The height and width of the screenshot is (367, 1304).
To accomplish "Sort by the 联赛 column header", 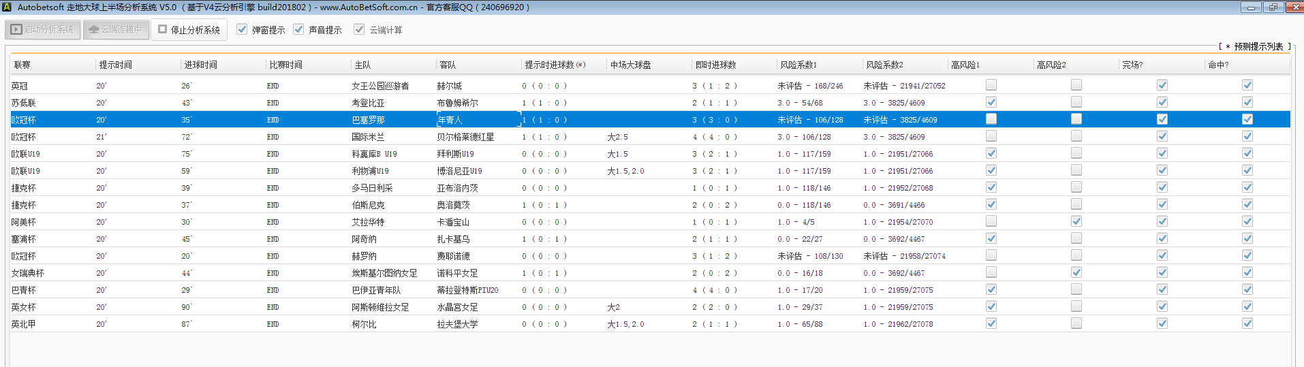I will pyautogui.click(x=22, y=65).
